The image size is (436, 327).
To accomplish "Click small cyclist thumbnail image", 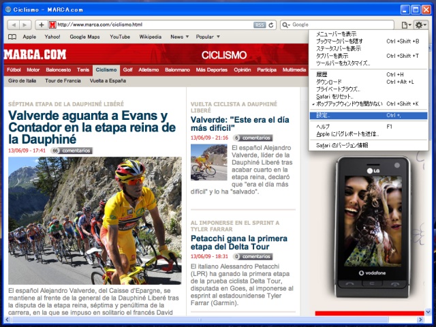I will [x=208, y=162].
